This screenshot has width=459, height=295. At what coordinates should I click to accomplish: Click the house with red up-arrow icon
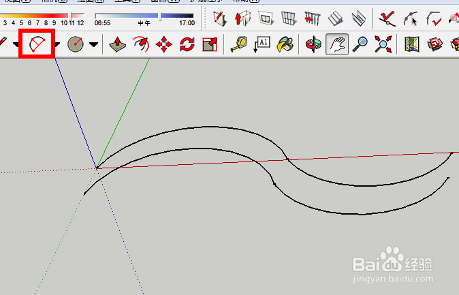tap(242, 18)
